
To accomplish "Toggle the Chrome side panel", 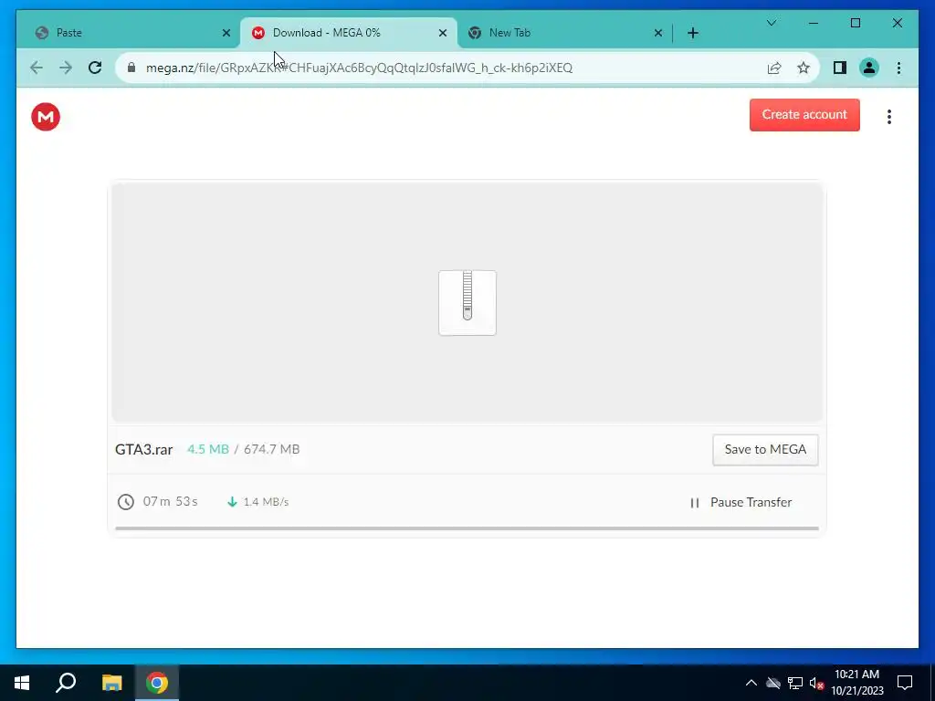I will coord(840,68).
